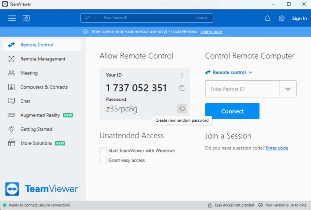Open the three-dot menu beside Your ID

tap(182, 75)
